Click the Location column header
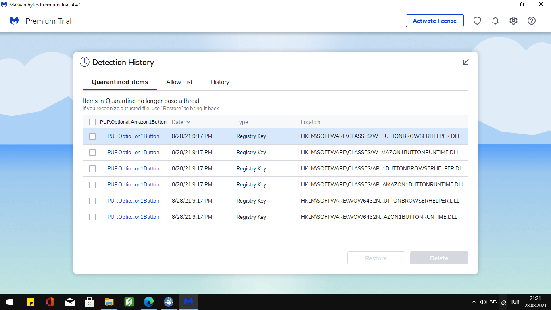This screenshot has height=310, width=551. pos(311,122)
